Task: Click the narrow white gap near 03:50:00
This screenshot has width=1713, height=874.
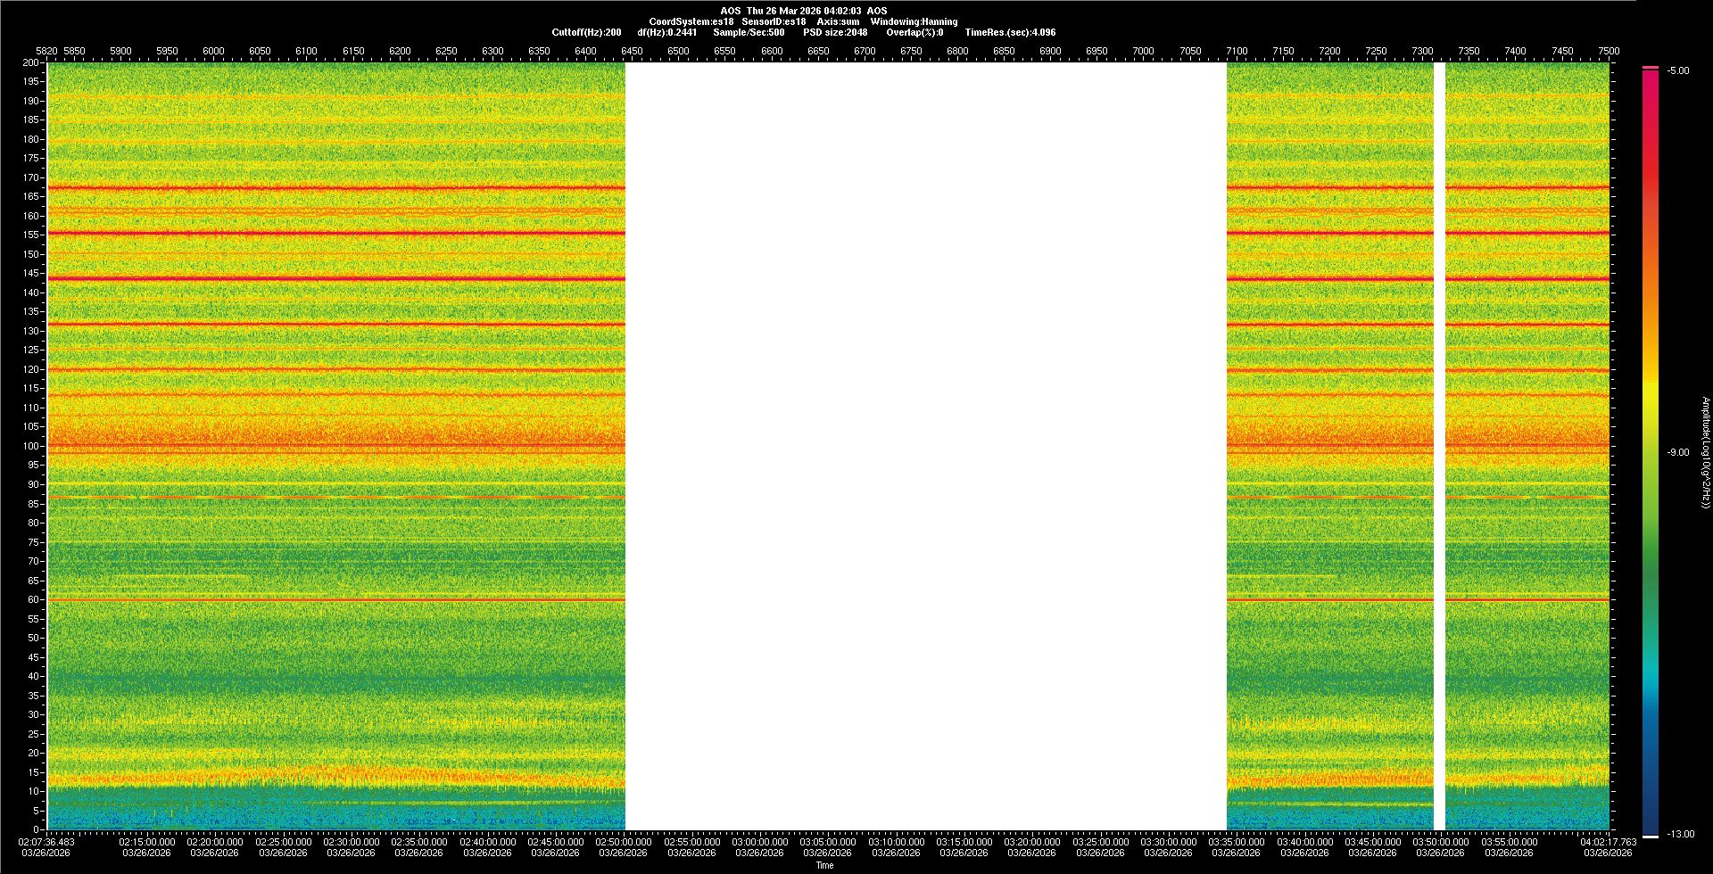Action: (1438, 446)
